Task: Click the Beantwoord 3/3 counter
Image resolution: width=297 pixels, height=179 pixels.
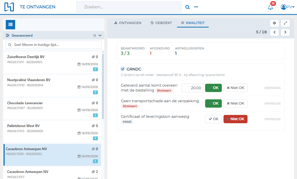Action: pos(133,51)
